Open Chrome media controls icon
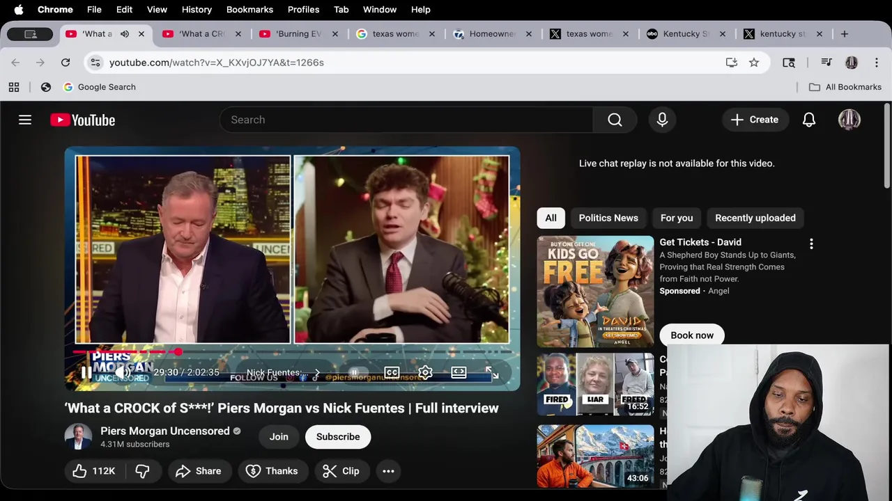This screenshot has width=892, height=501. [x=826, y=63]
